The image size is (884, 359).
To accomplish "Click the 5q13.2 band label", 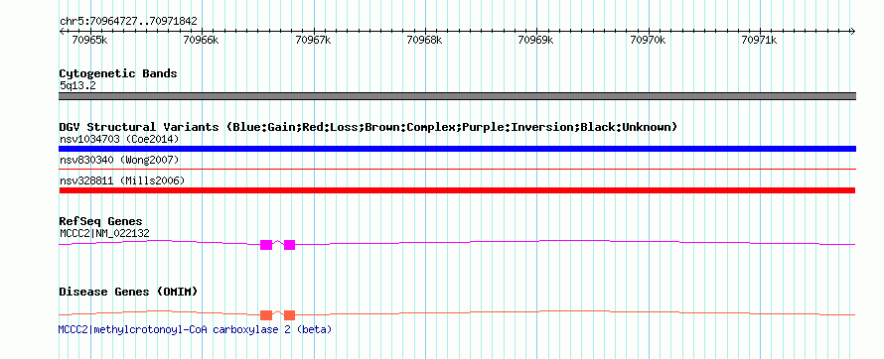I will [x=77, y=85].
